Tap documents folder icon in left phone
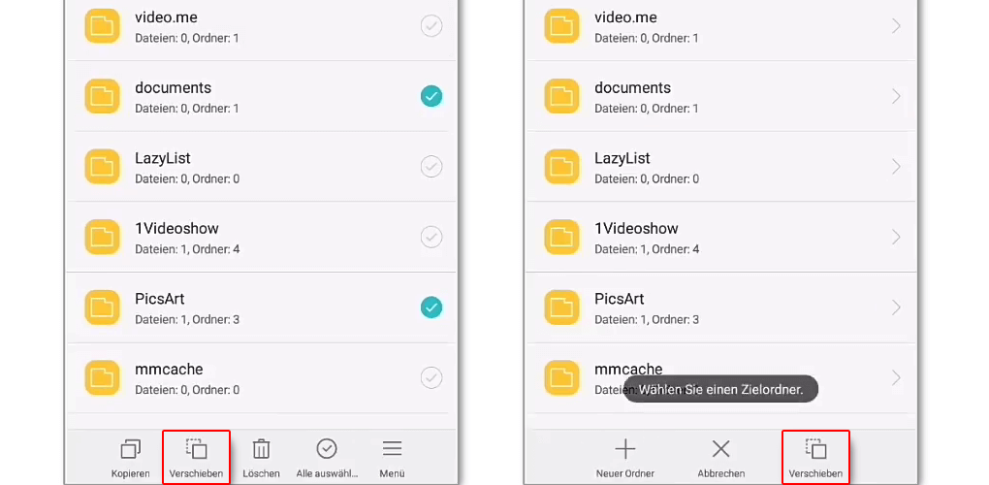The width and height of the screenshot is (989, 485). point(102,96)
